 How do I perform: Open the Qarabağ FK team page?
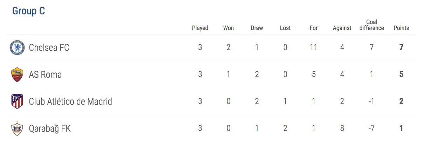(50, 128)
